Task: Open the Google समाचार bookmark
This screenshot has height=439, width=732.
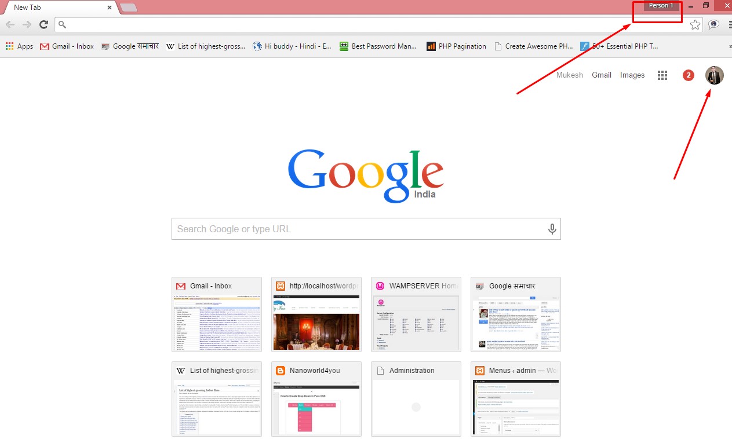Action: [x=130, y=46]
